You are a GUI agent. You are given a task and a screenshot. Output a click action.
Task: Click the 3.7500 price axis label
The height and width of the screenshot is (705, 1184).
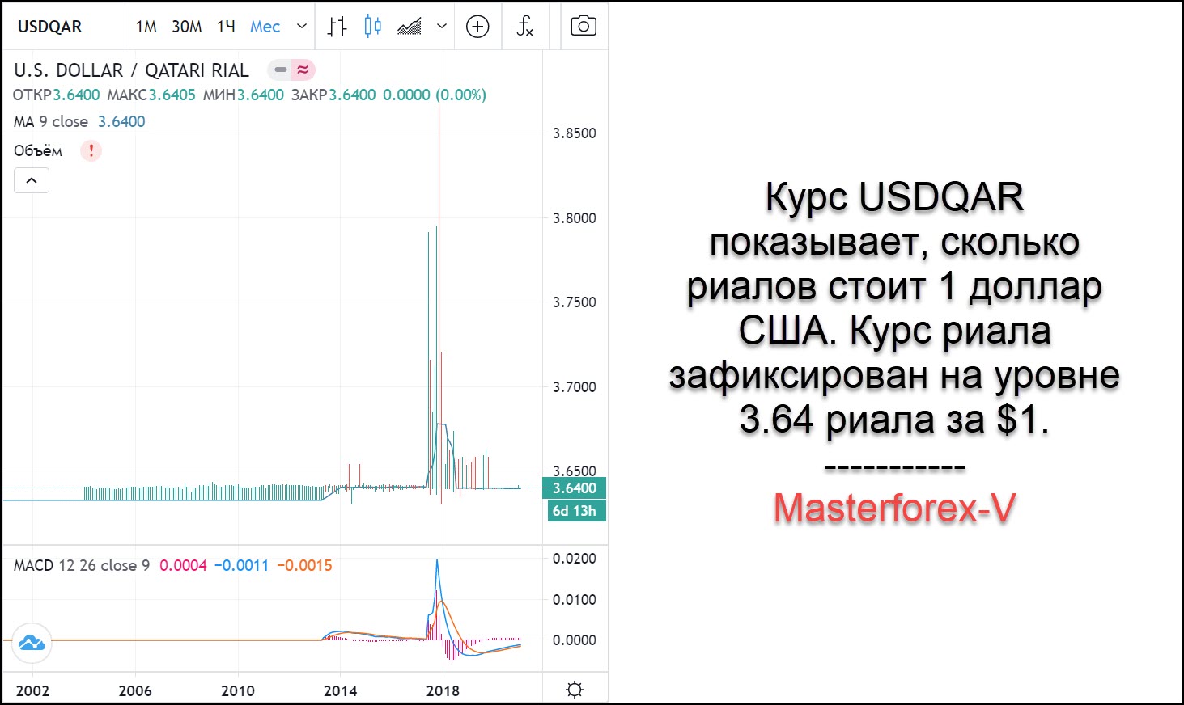tap(575, 302)
